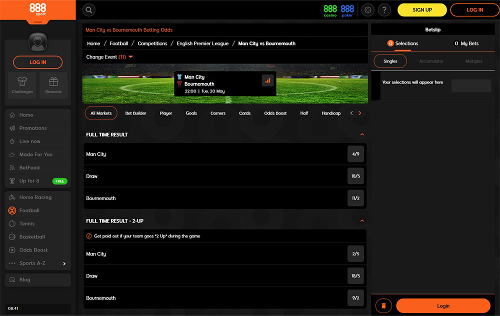Go to Football breadcrumb
This screenshot has width=500, height=316.
(x=118, y=43)
